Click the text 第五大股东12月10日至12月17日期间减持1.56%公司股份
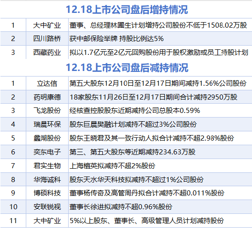The height and width of the screenshot is (230, 252). (158, 83)
